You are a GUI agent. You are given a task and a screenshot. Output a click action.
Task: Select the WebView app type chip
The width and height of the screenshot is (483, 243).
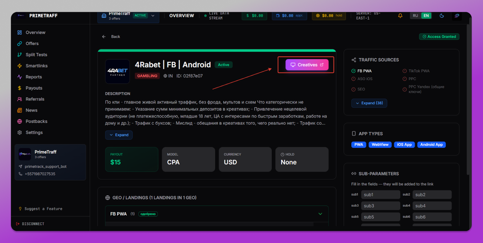[380, 145]
